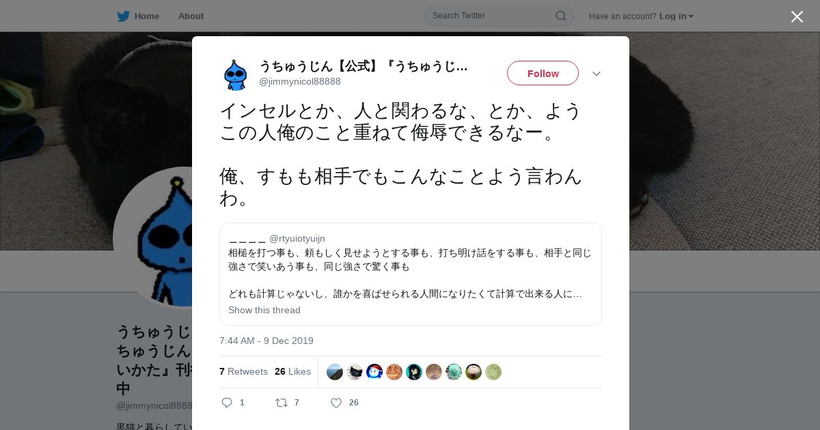Click the tweet timestamp 7:44 AM
Image resolution: width=820 pixels, height=430 pixels.
266,341
